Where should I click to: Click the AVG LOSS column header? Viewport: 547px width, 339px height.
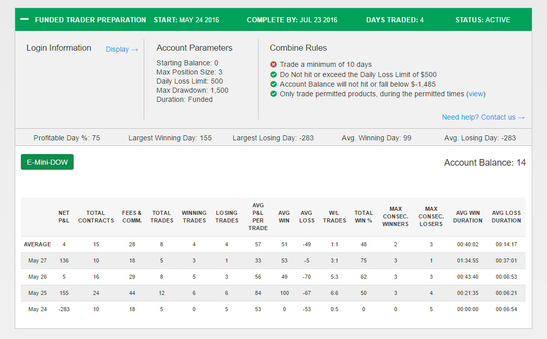click(x=307, y=216)
